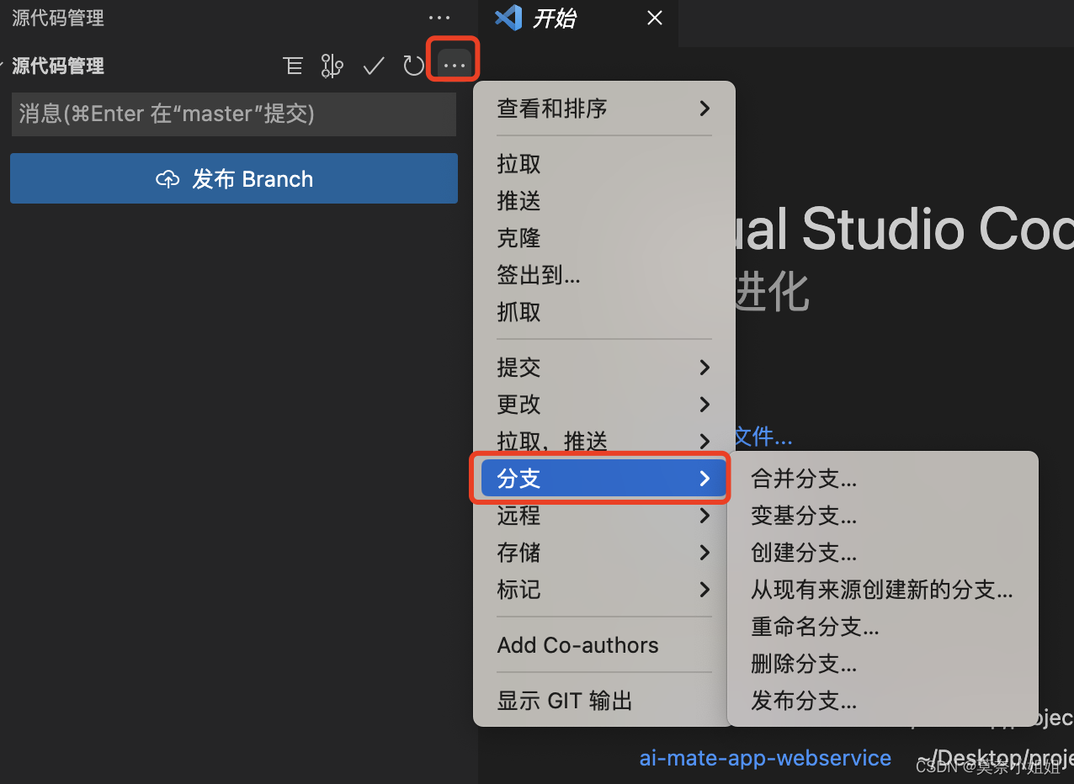Click the view as tree icon
This screenshot has width=1074, height=784.
(x=293, y=66)
